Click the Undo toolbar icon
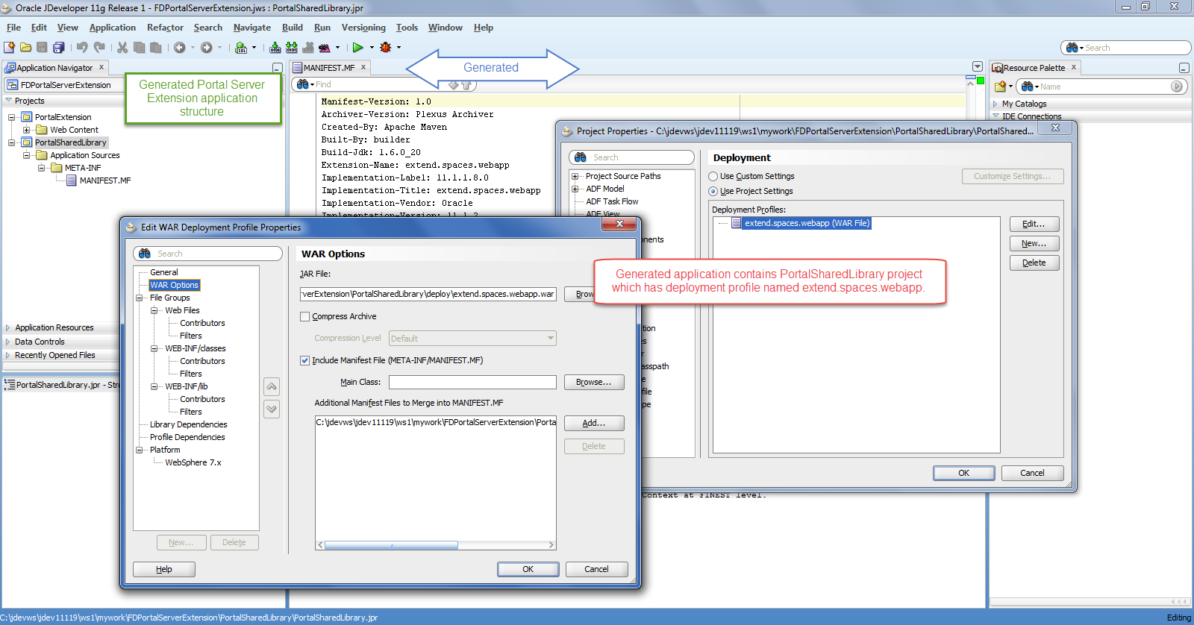The height and width of the screenshot is (625, 1194). 82,47
